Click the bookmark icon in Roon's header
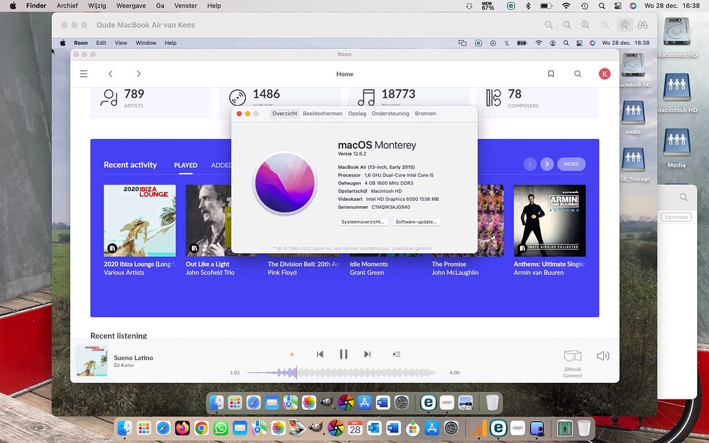The height and width of the screenshot is (443, 709). [551, 73]
